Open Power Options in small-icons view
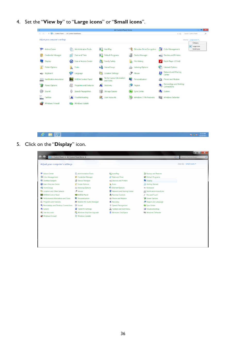This screenshot has height=349, width=246. click(151, 198)
